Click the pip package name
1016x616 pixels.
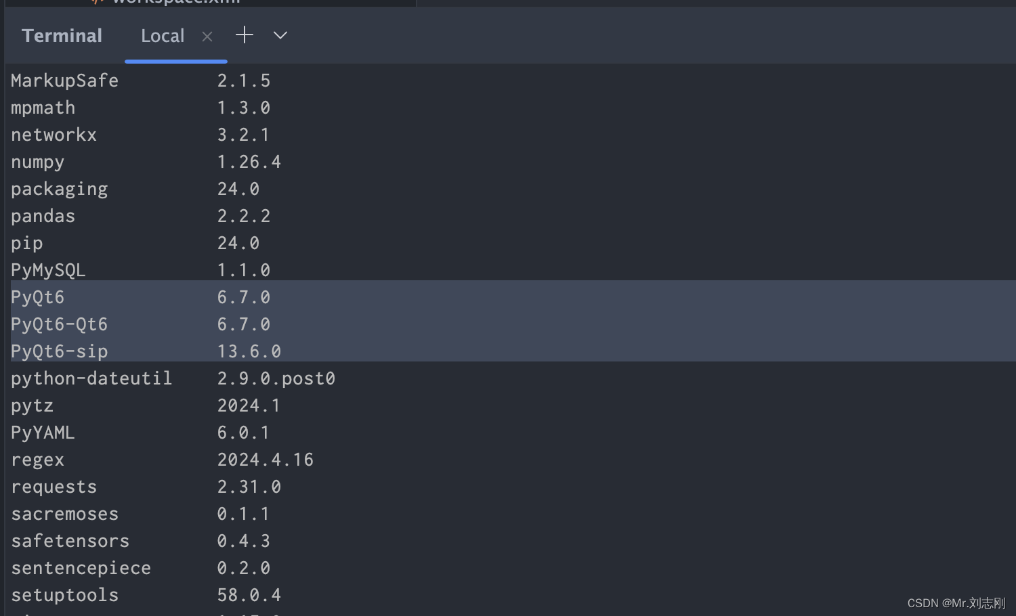tap(26, 244)
